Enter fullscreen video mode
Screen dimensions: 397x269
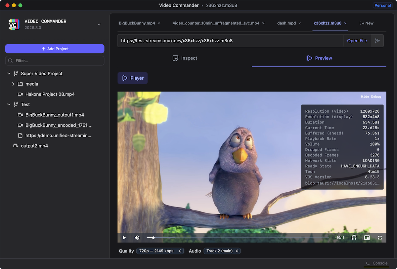(380, 238)
